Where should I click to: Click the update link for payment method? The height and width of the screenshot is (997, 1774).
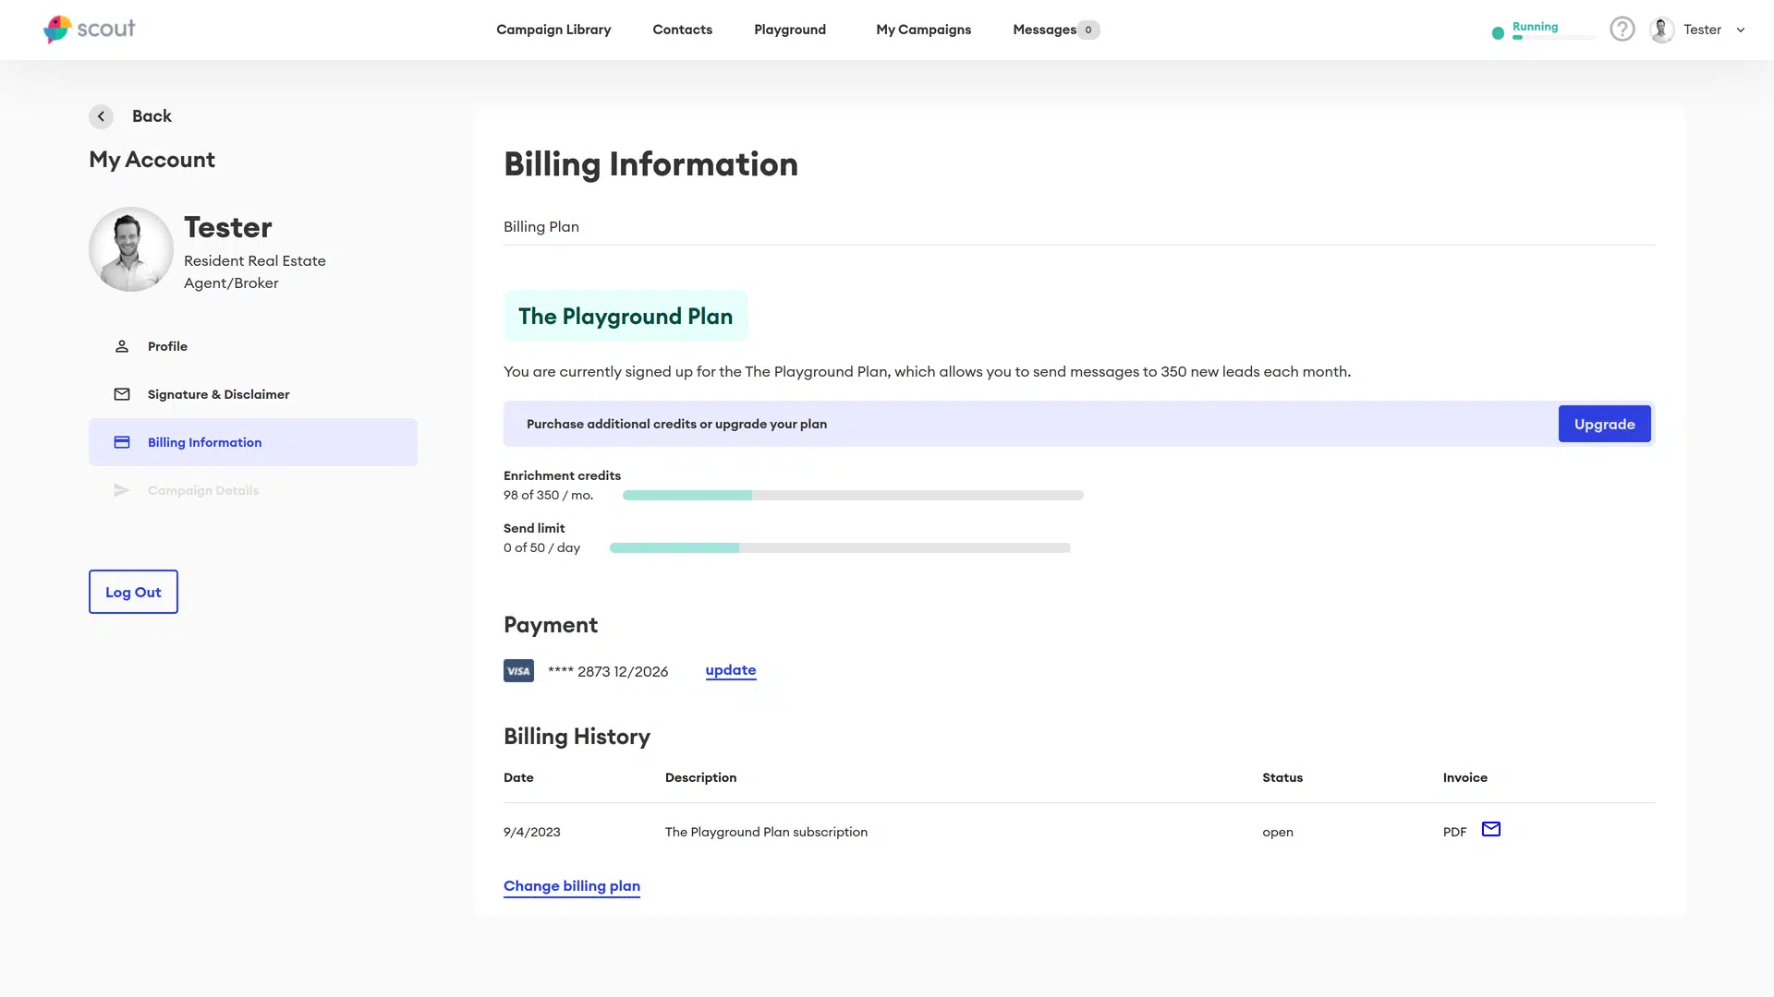point(730,669)
